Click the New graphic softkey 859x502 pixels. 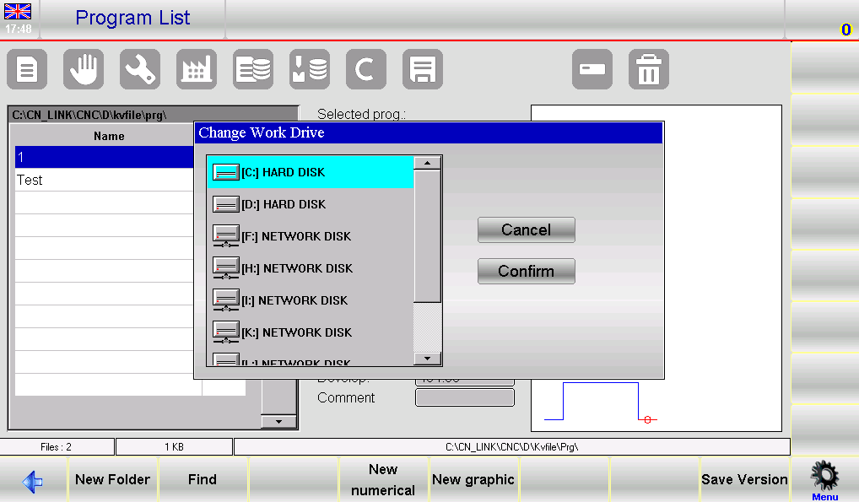tap(473, 478)
